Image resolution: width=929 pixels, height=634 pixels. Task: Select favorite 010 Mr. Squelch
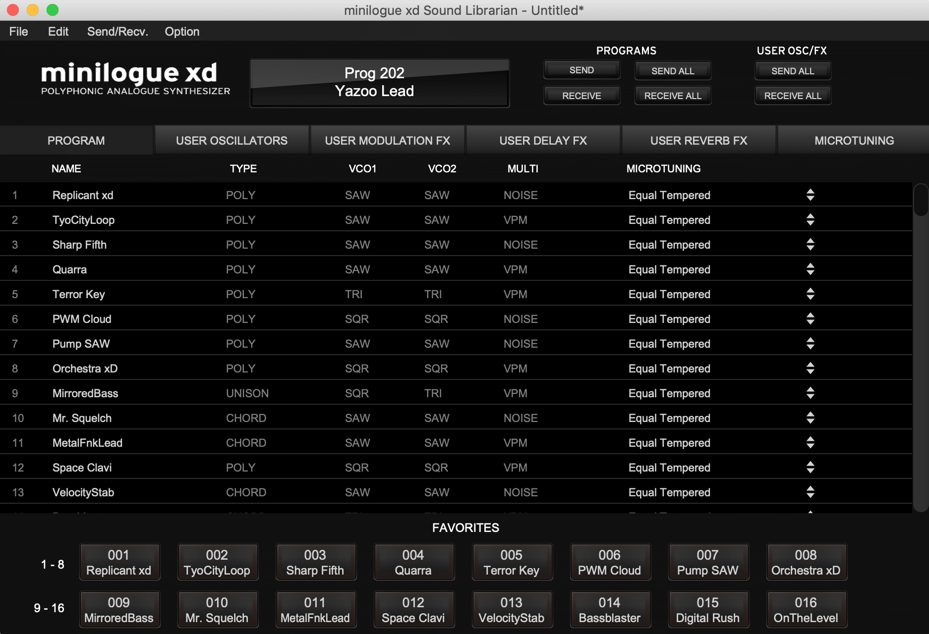[217, 610]
